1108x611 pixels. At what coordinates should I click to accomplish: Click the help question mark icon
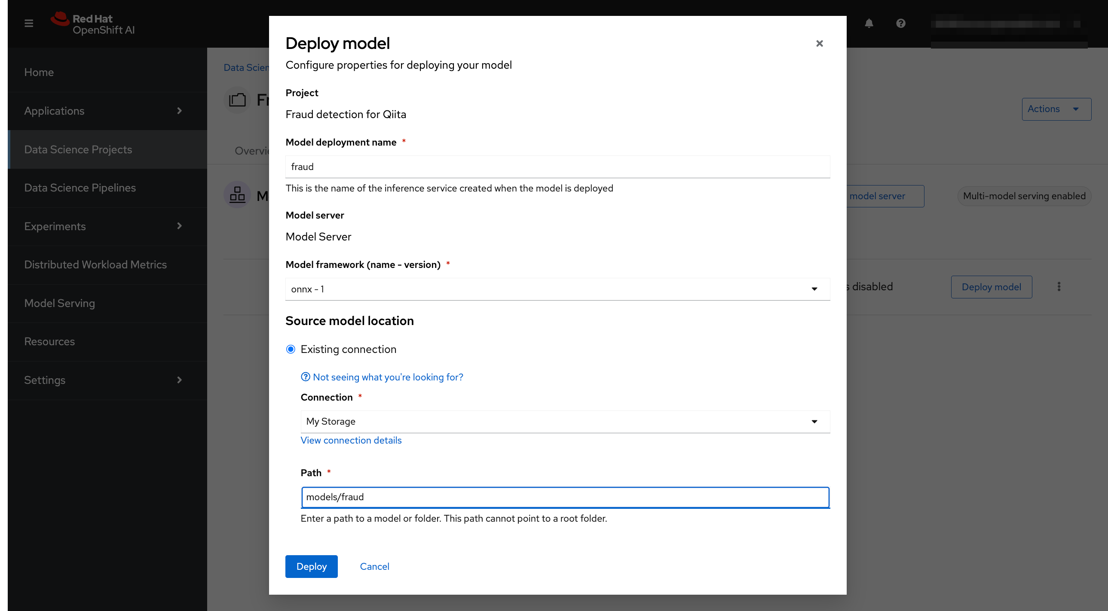[901, 23]
